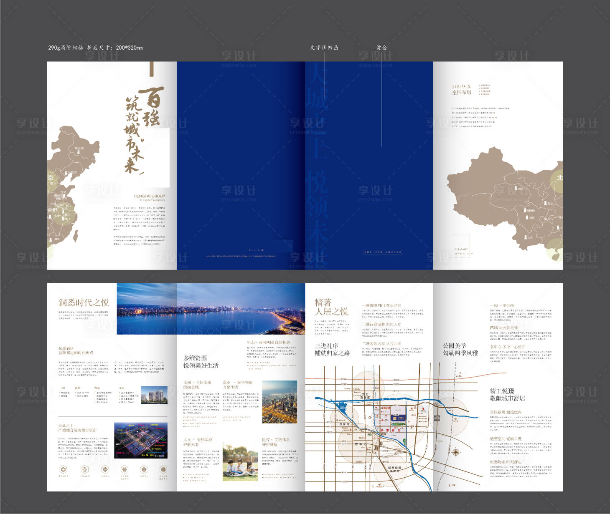Select the '洞悉时代之悦' headline
The image size is (610, 514).
point(84,302)
